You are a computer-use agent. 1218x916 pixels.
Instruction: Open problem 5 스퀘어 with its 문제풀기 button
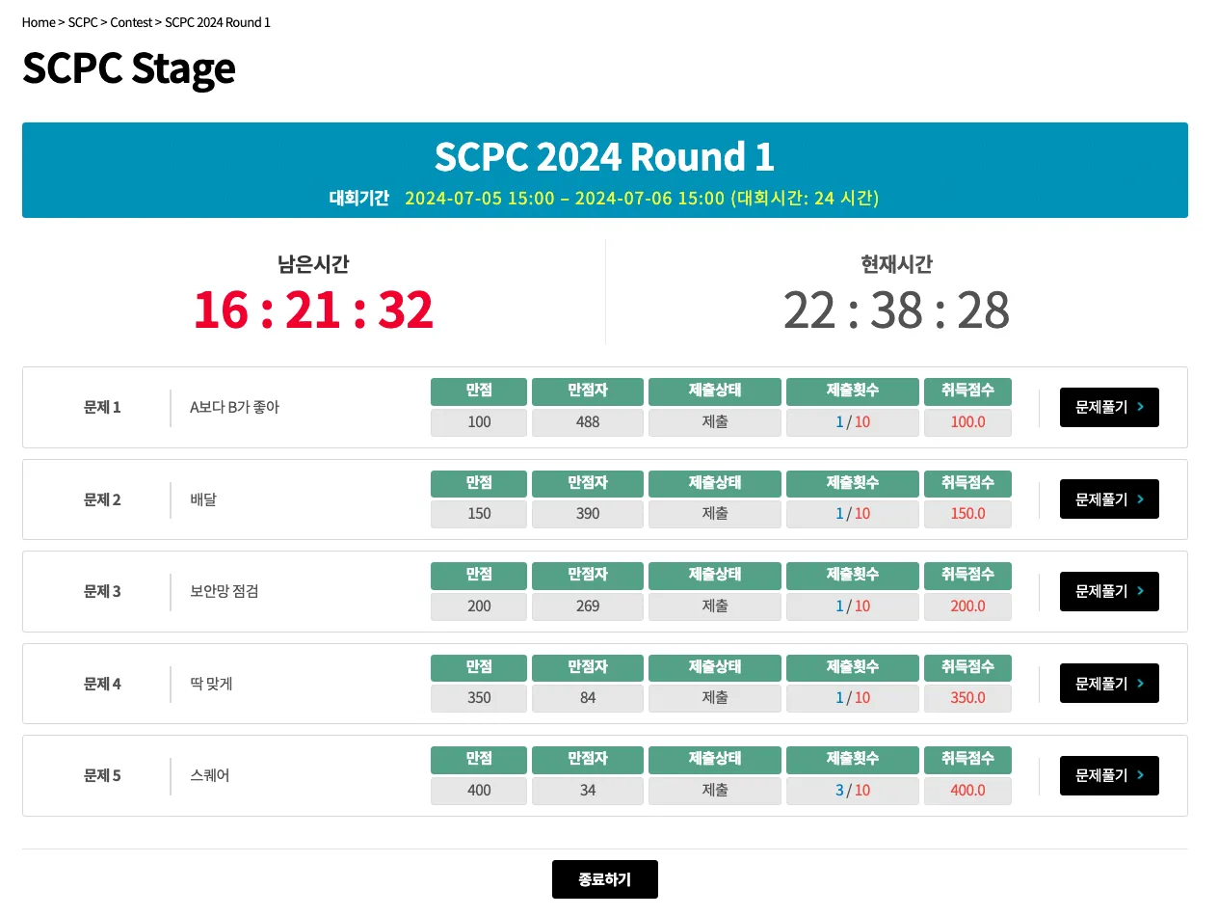pyautogui.click(x=1109, y=775)
